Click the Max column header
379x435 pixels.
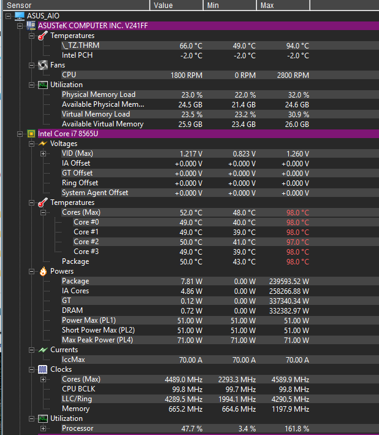(283, 6)
